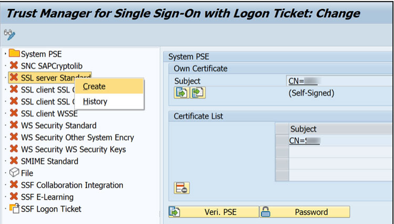
Task: Expand the System PSE folder node
Action: point(5,54)
